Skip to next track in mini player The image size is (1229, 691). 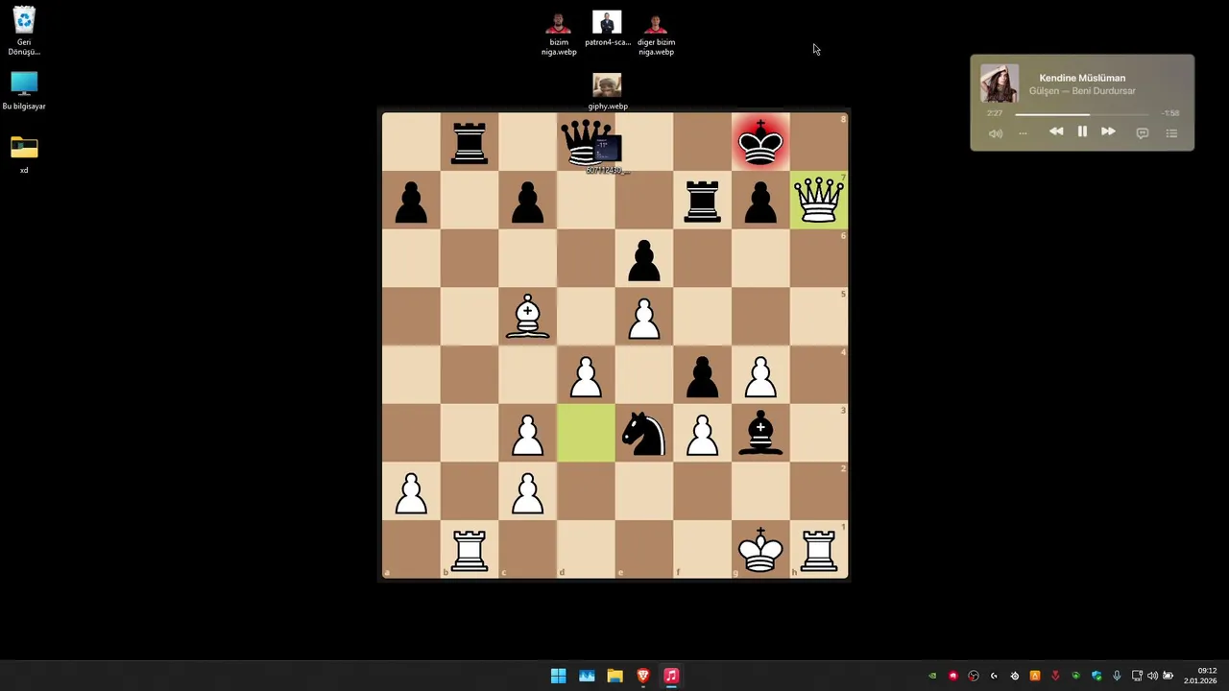tap(1108, 131)
